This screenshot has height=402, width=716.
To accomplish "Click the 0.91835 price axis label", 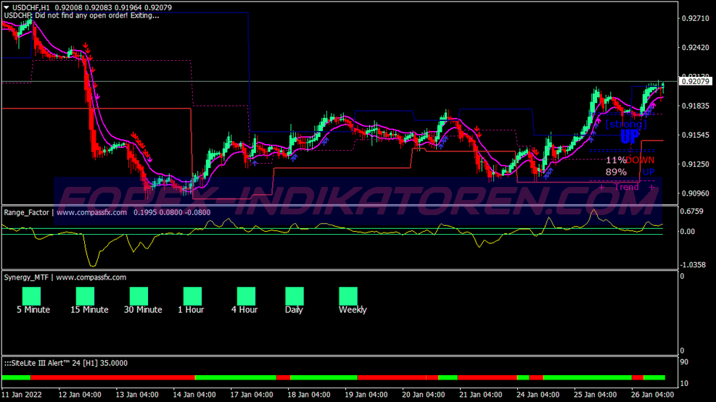I will tap(695, 106).
